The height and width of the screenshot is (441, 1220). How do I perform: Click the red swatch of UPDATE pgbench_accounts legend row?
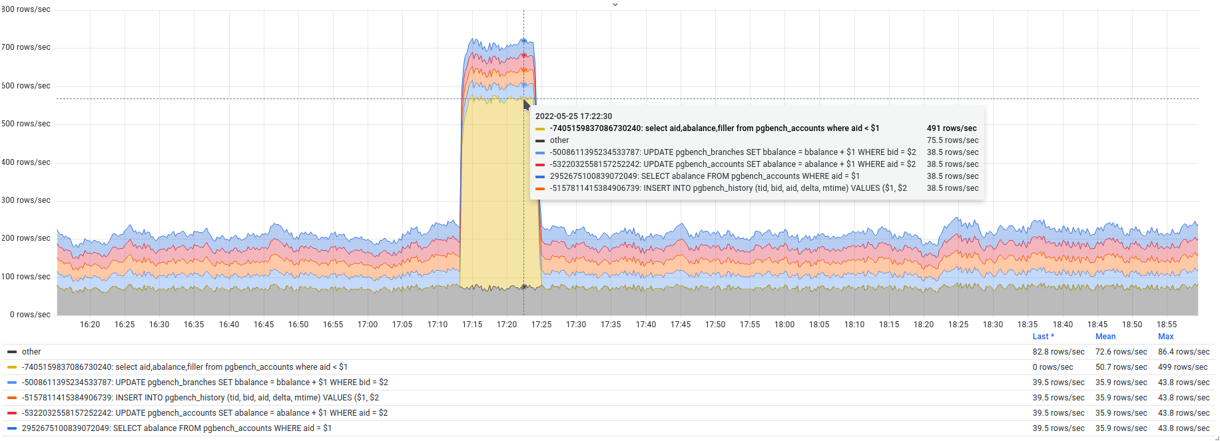[12, 413]
